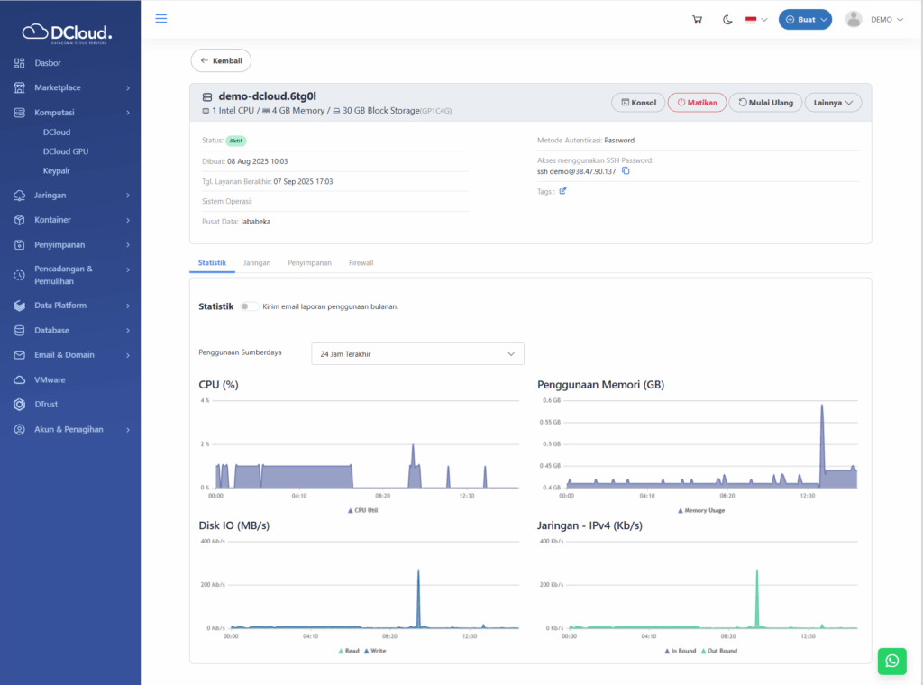Open the language flag selector

click(755, 20)
